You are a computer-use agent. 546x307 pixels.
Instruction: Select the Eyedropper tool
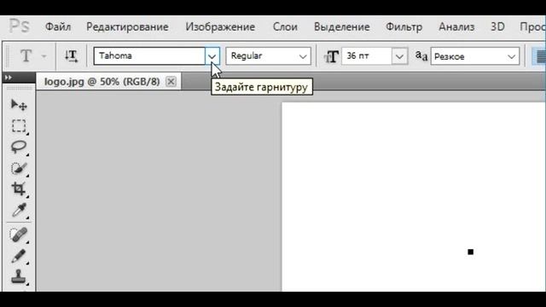coord(19,211)
